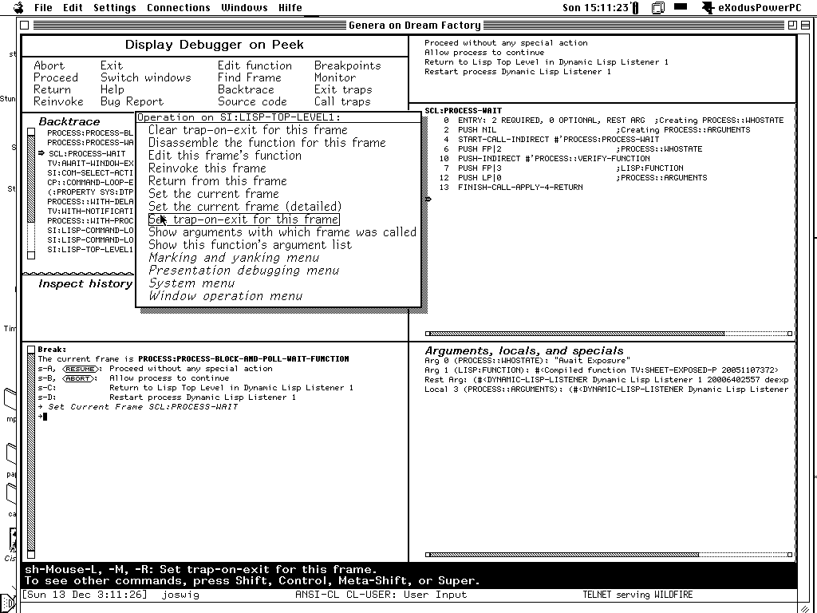Choose Set trap-on-exit for this frame
This screenshot has height=613, width=817.
point(244,219)
